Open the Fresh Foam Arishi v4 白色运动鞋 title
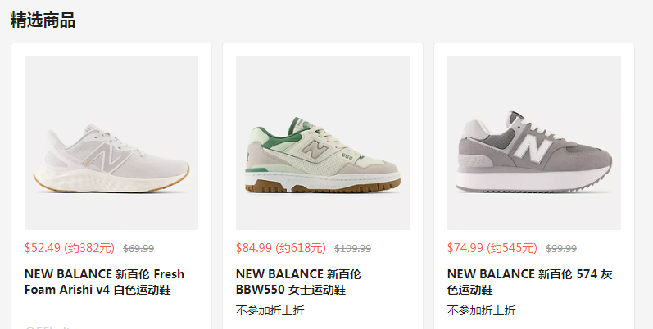653x329 pixels. click(104, 282)
